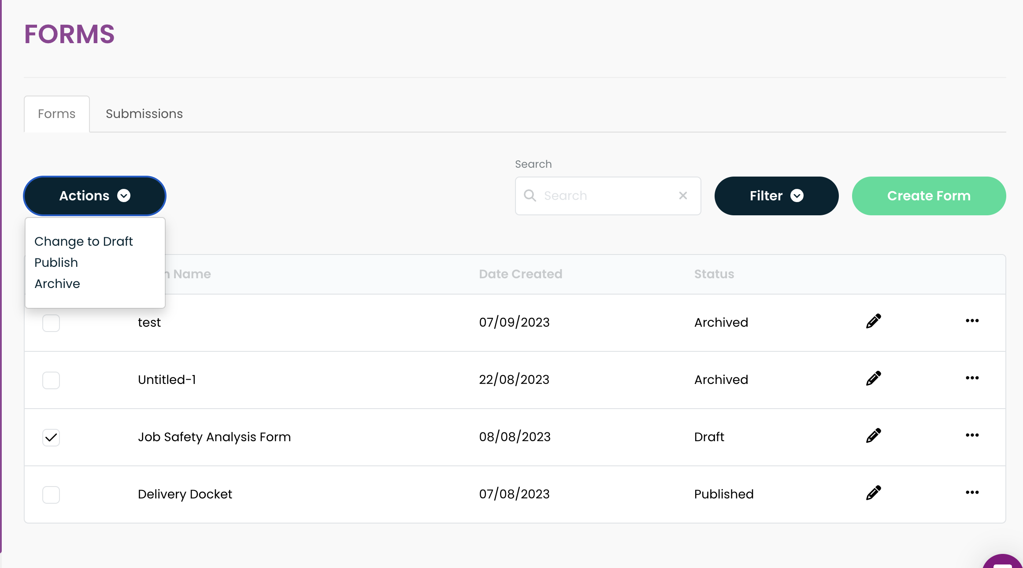
Task: Uncheck the Job Safety Analysis Form checkbox
Action: click(51, 438)
